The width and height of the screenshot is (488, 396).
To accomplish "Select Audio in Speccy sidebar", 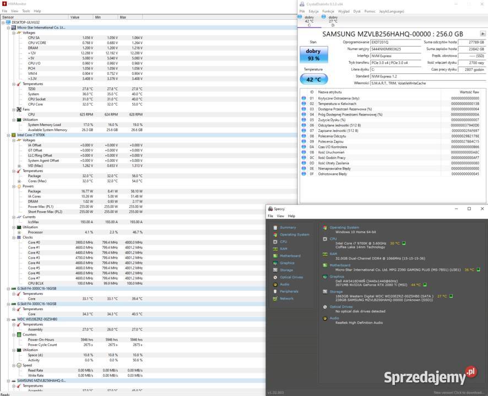I will (284, 284).
